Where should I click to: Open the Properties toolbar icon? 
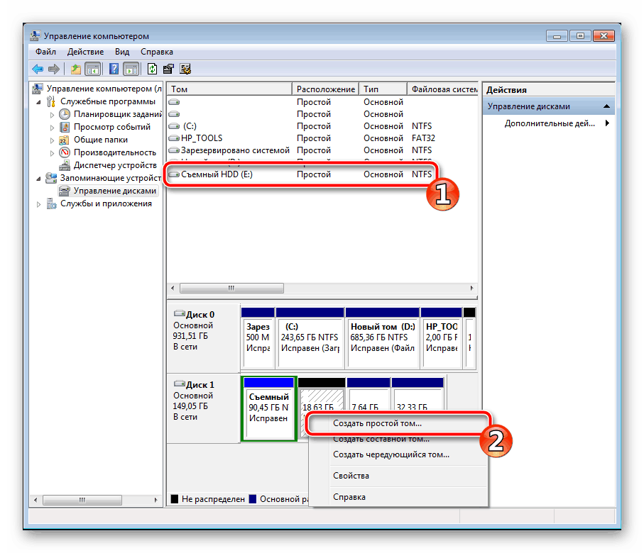click(168, 69)
